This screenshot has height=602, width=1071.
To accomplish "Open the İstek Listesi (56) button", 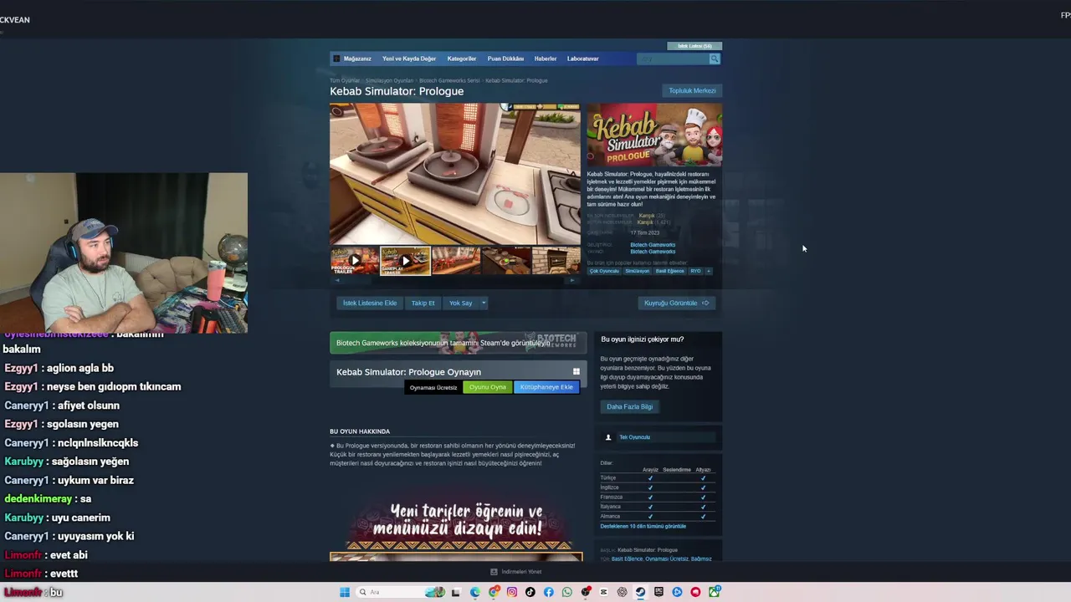I will (694, 46).
